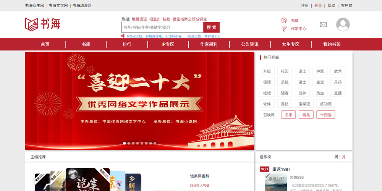
Task: Click the 登录 login link
Action: coord(318,5)
